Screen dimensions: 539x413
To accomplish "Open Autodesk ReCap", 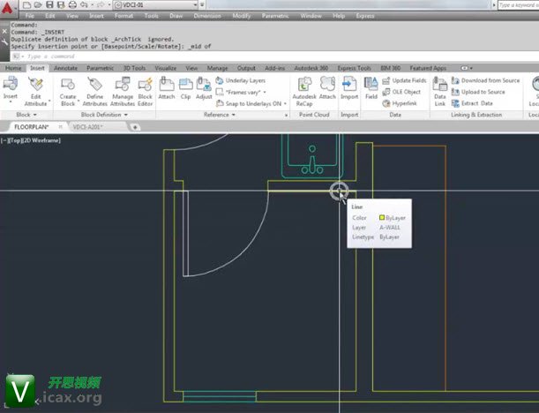I will pyautogui.click(x=303, y=88).
